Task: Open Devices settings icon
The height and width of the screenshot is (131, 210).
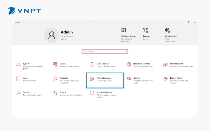Action: (55, 64)
